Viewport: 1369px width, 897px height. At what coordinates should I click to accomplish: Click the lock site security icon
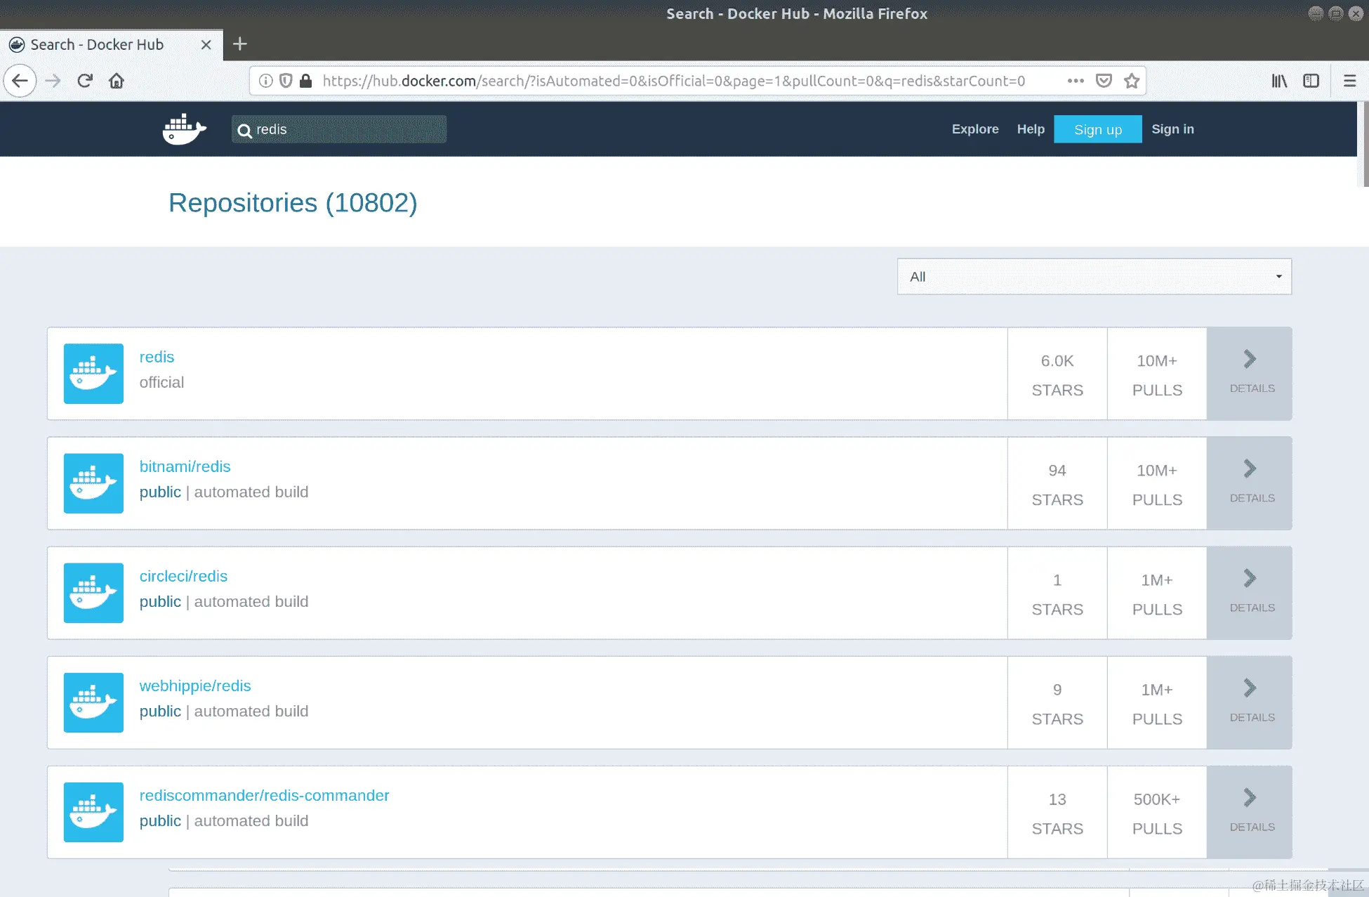click(x=305, y=81)
